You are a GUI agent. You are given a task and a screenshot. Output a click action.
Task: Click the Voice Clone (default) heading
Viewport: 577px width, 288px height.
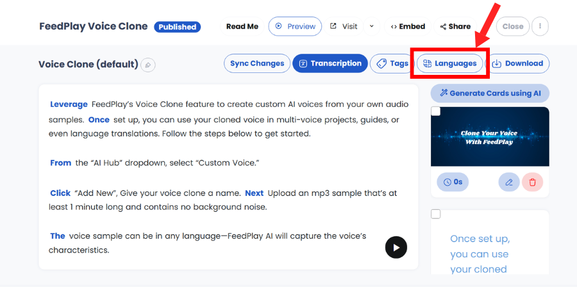pos(88,65)
